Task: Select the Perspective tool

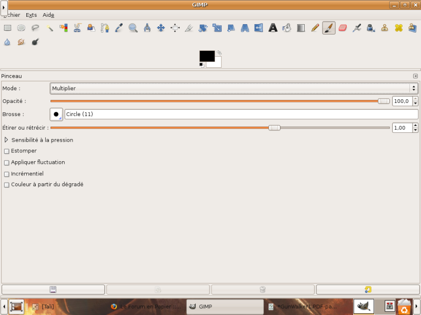Action: coord(245,28)
